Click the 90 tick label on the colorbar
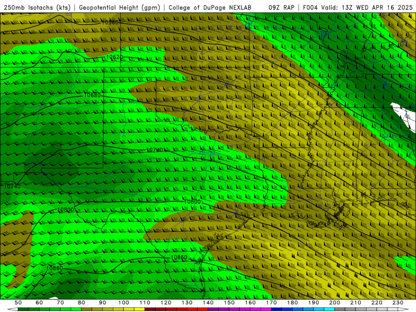 [x=102, y=303]
